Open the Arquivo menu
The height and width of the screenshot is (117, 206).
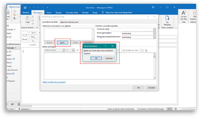pos(26,13)
